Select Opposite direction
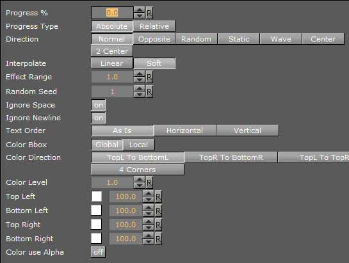Screen dimensions: 349x263 click(x=154, y=39)
